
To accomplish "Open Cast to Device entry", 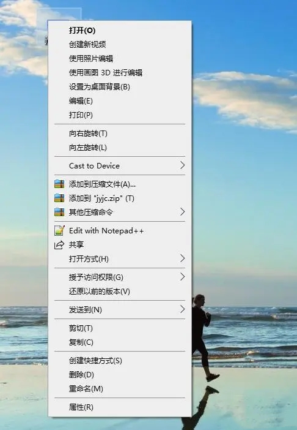I will point(94,165).
